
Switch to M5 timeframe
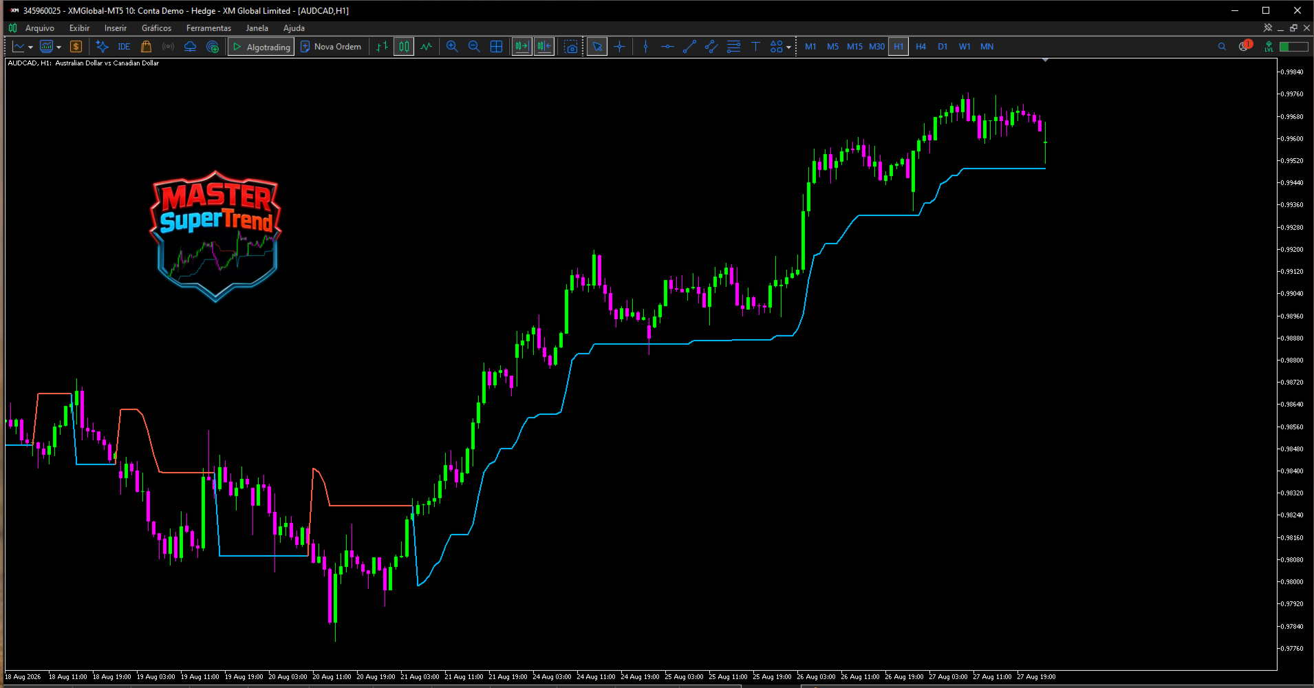pyautogui.click(x=832, y=47)
